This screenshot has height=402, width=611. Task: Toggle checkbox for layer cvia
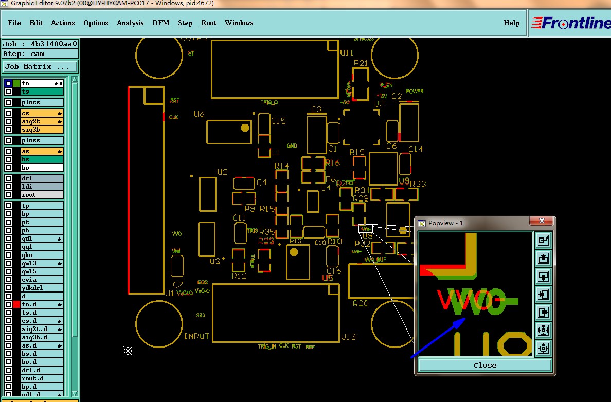(8, 280)
